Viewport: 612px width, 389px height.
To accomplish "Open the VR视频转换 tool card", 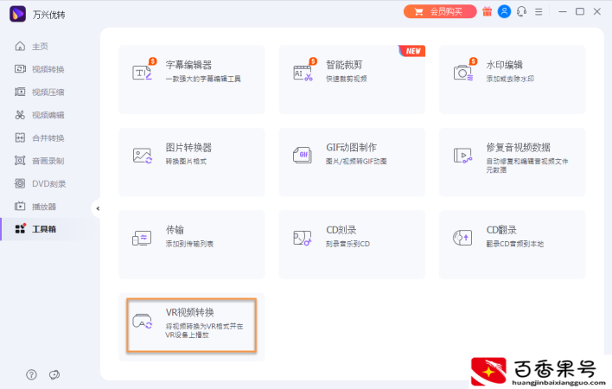I will [192, 326].
